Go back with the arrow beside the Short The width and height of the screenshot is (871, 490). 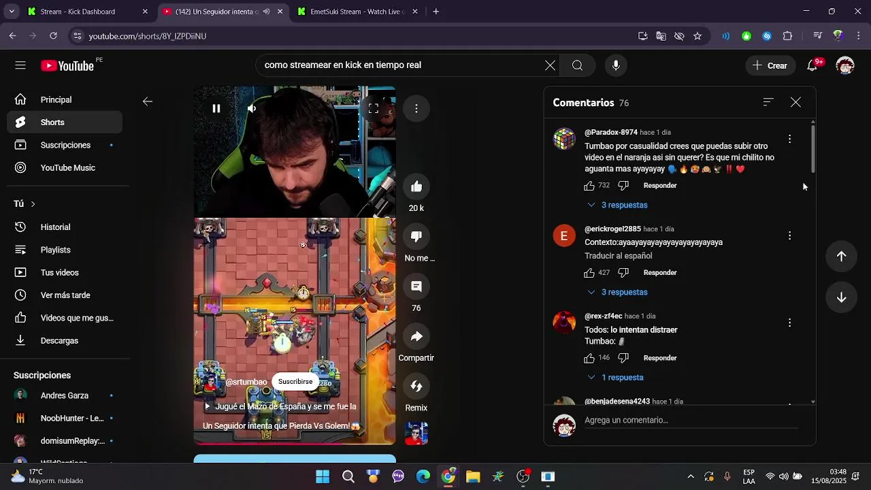[x=148, y=101]
